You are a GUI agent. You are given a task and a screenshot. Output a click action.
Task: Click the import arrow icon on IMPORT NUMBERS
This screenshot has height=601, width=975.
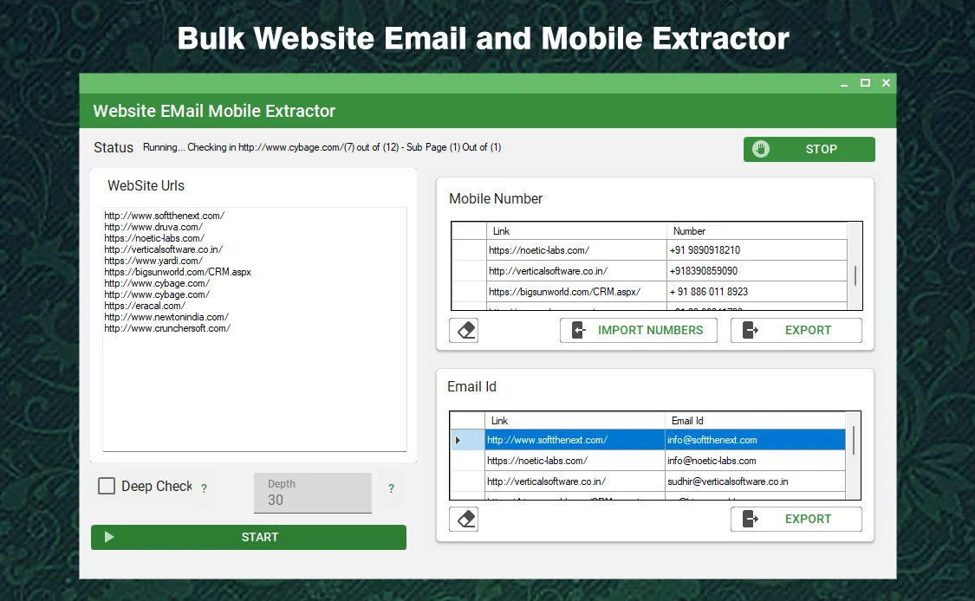pos(579,330)
